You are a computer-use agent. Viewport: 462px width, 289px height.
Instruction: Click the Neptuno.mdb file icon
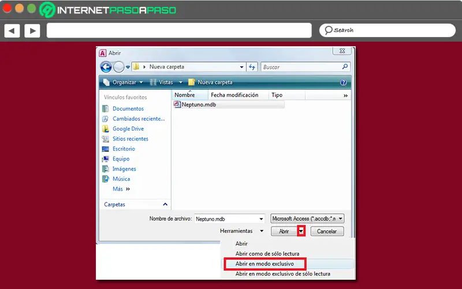click(x=177, y=104)
